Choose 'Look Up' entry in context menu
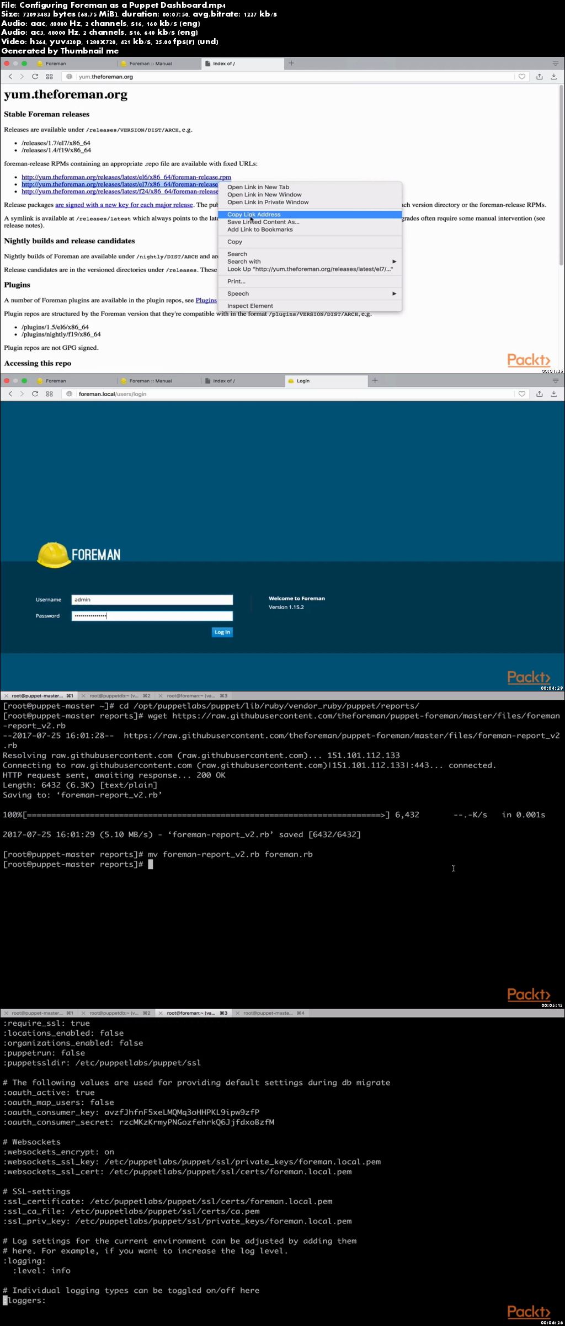Viewport: 565px width, 1326px height. tap(310, 269)
